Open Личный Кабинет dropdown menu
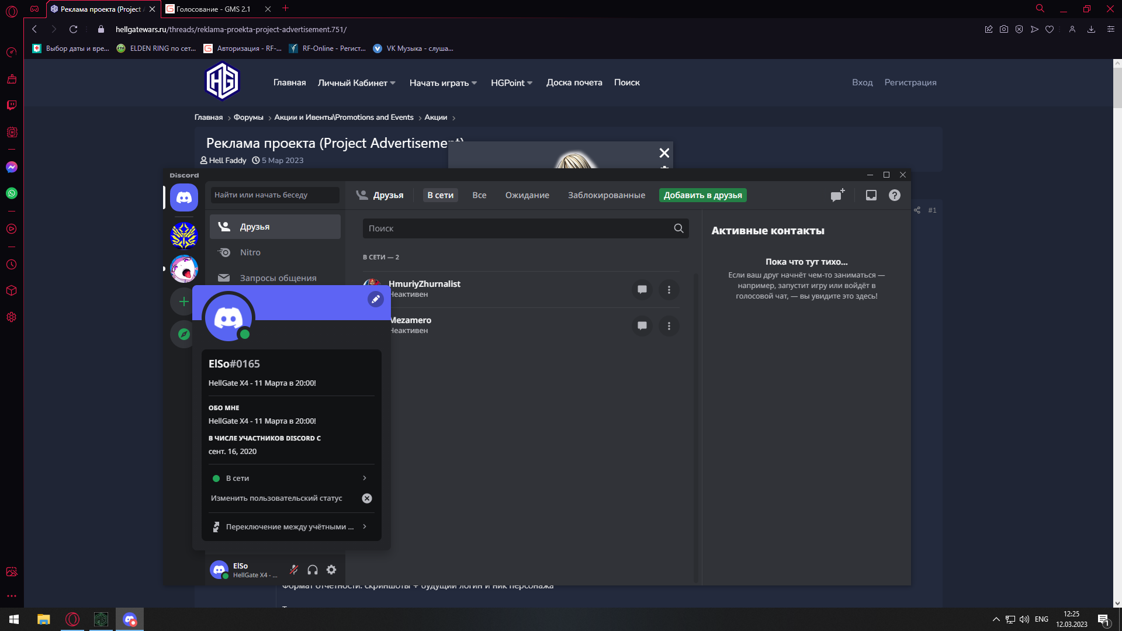 [356, 83]
